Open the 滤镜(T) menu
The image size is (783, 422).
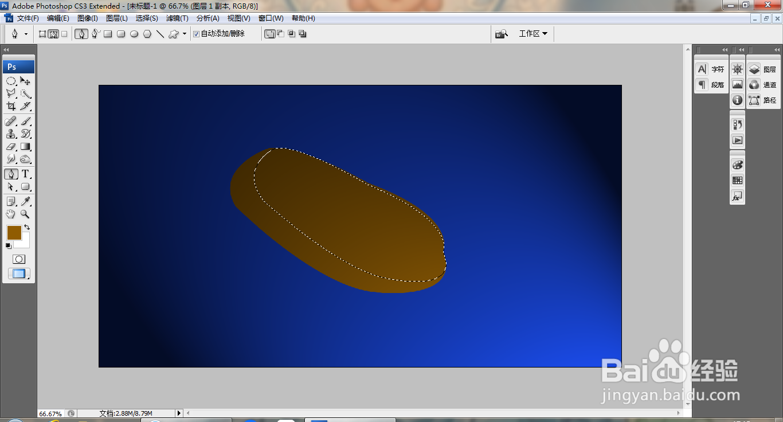coord(177,18)
